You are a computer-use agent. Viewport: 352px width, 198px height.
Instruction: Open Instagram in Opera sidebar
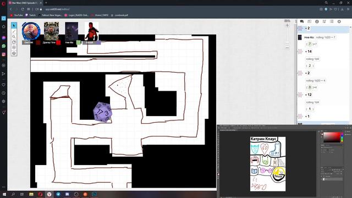pyautogui.click(x=4, y=54)
